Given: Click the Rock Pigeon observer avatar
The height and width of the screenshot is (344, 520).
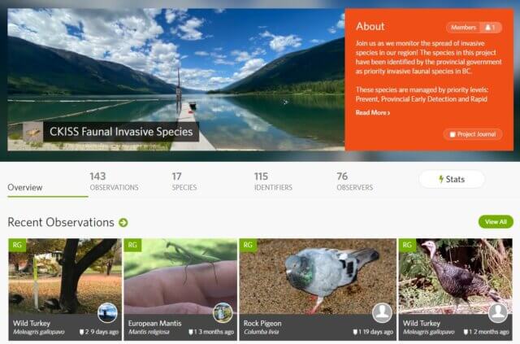Looking at the screenshot, I should tap(382, 312).
